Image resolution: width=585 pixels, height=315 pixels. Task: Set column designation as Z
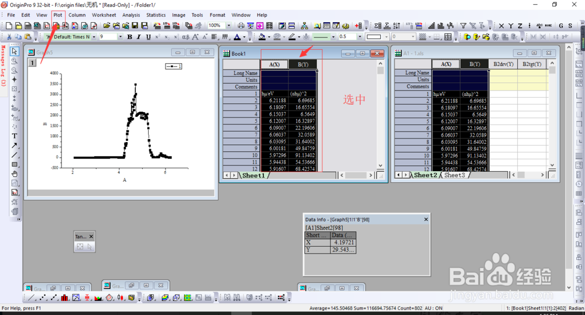(x=519, y=26)
